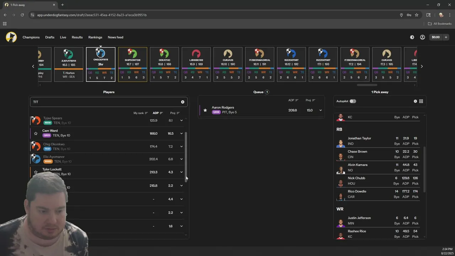Unstar Aaron Rodgers in the queue
Screen dimensions: 455x256
tap(205, 110)
